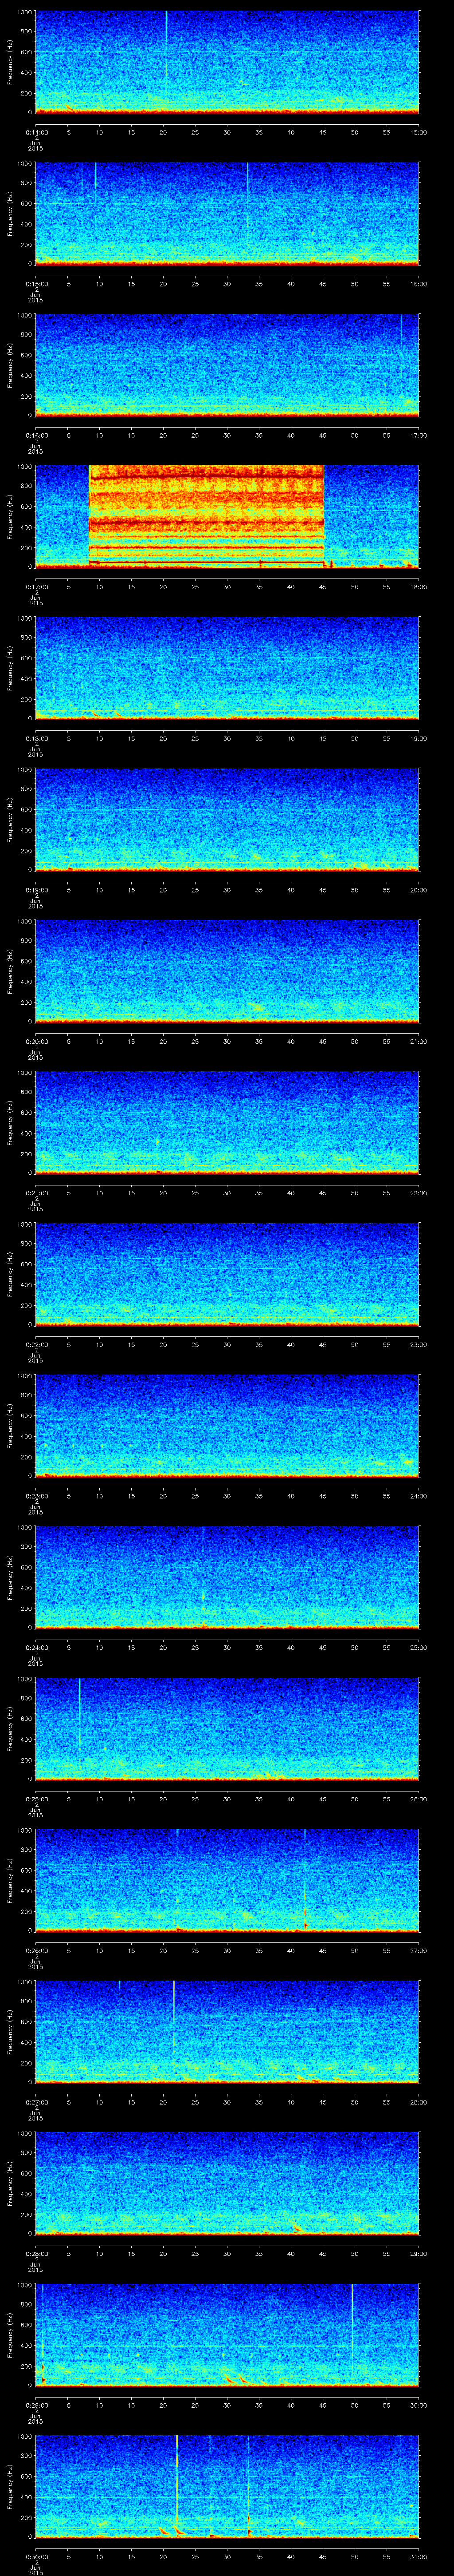
Task: Click the 0:16:00 start time label
Action: click(x=36, y=435)
